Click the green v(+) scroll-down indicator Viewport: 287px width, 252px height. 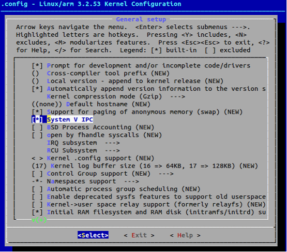tap(39, 220)
